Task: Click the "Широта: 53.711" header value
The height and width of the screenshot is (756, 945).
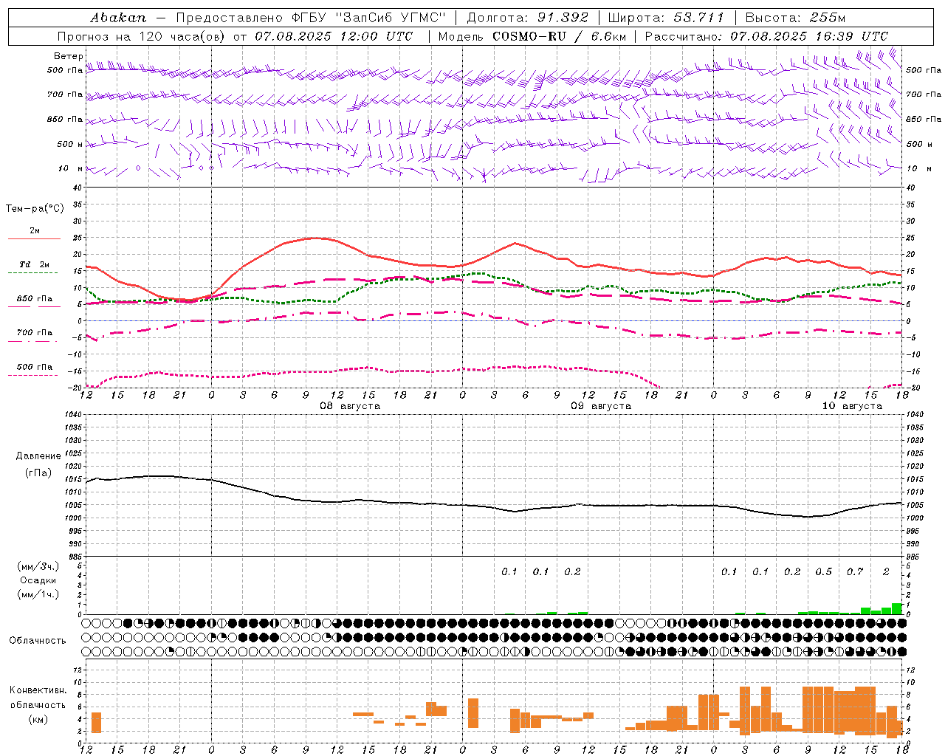Action: pyautogui.click(x=666, y=18)
